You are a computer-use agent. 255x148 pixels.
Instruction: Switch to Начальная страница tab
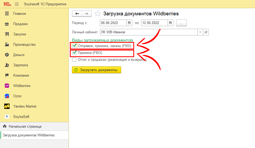25,126
